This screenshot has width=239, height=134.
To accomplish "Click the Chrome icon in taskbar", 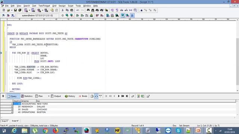I will (45, 131).
